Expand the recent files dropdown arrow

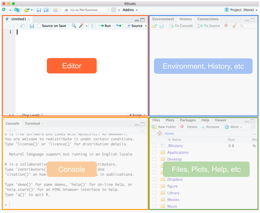[32, 10]
